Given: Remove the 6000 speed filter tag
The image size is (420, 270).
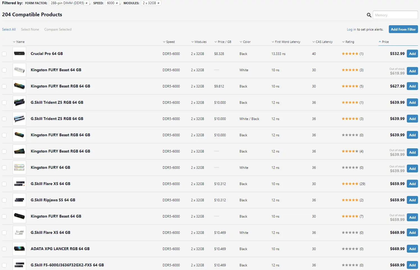Looking at the screenshot, I should click(x=117, y=3).
